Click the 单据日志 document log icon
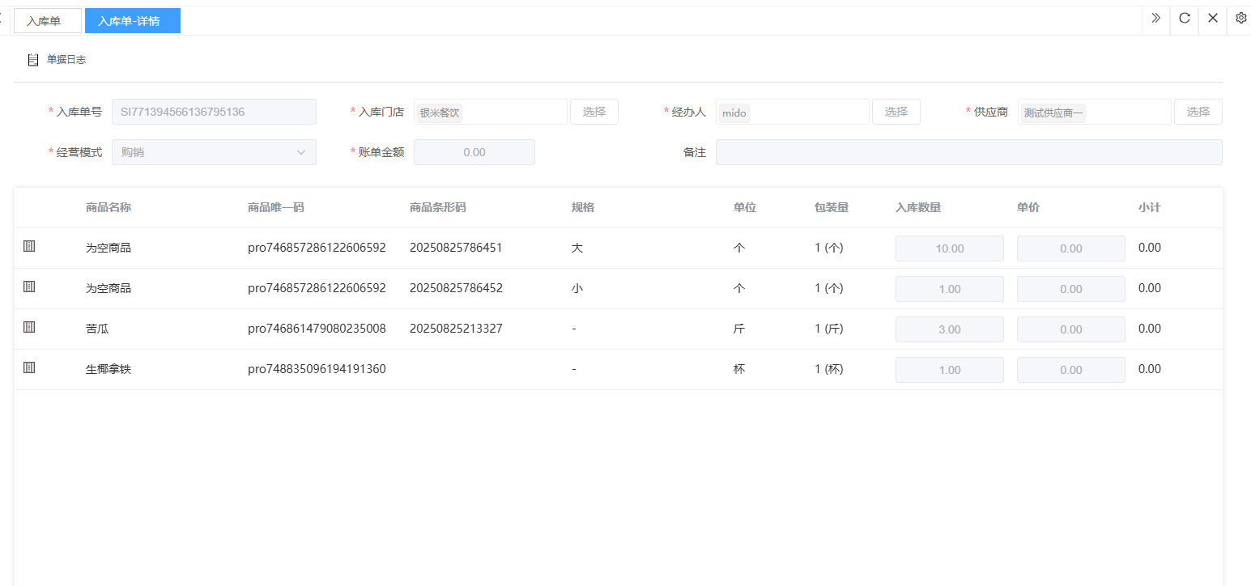 click(33, 60)
